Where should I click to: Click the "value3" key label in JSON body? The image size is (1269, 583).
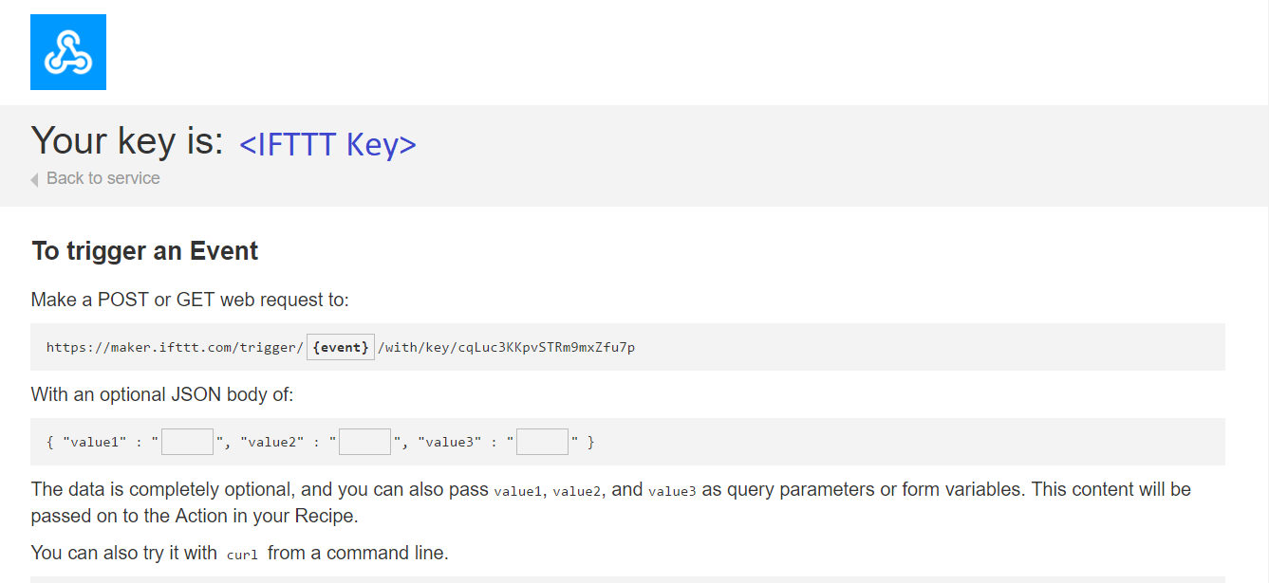[x=448, y=443]
